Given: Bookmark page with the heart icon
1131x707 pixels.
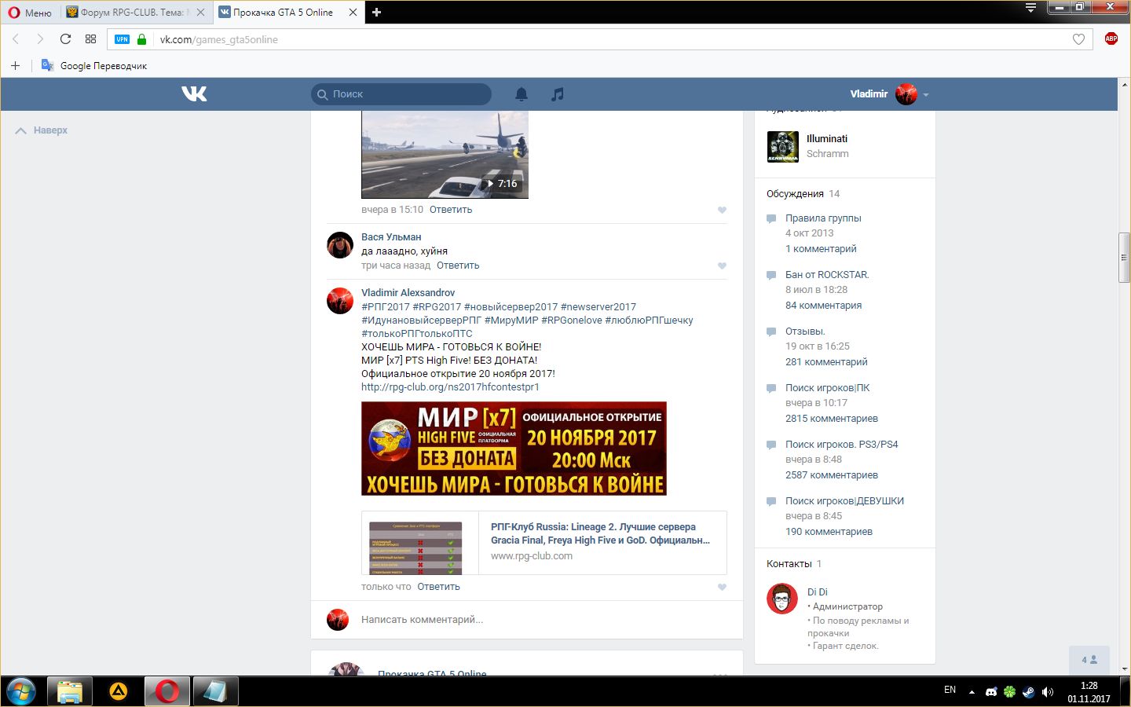Looking at the screenshot, I should pyautogui.click(x=1078, y=39).
